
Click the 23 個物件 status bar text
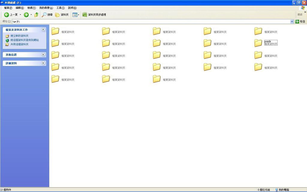(x=6, y=190)
